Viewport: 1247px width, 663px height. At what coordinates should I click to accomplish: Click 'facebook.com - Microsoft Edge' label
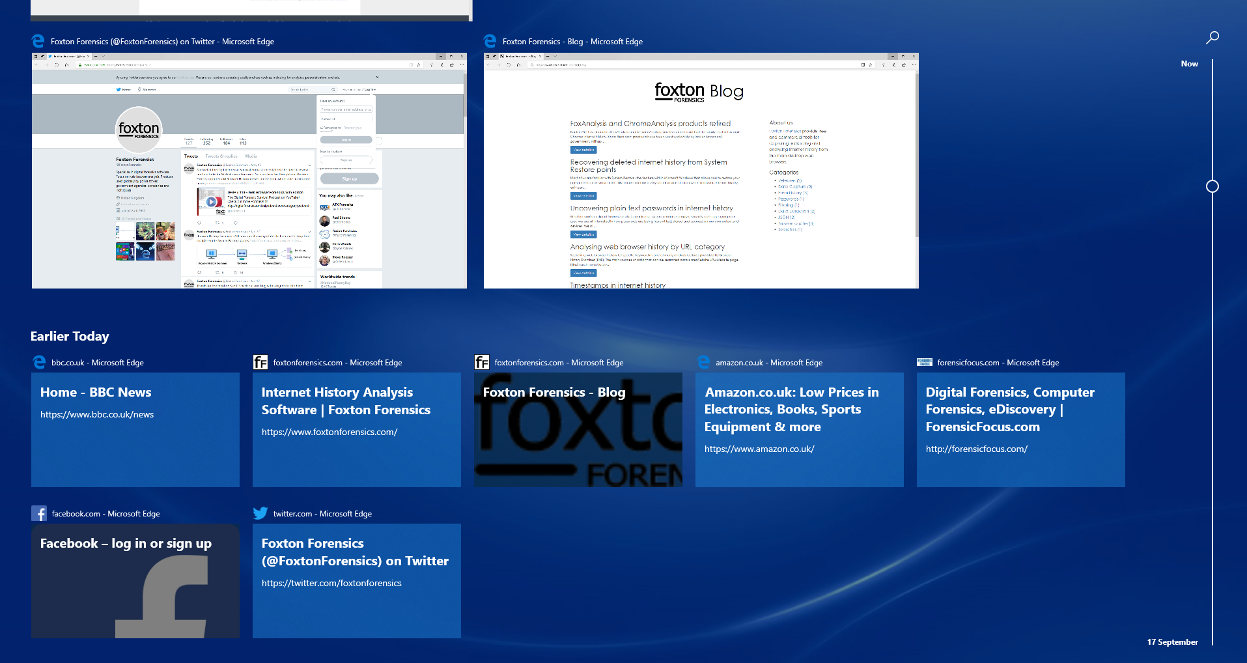point(105,514)
